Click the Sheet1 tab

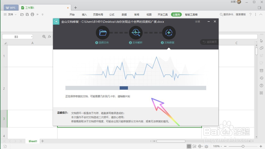pyautogui.click(x=33, y=141)
